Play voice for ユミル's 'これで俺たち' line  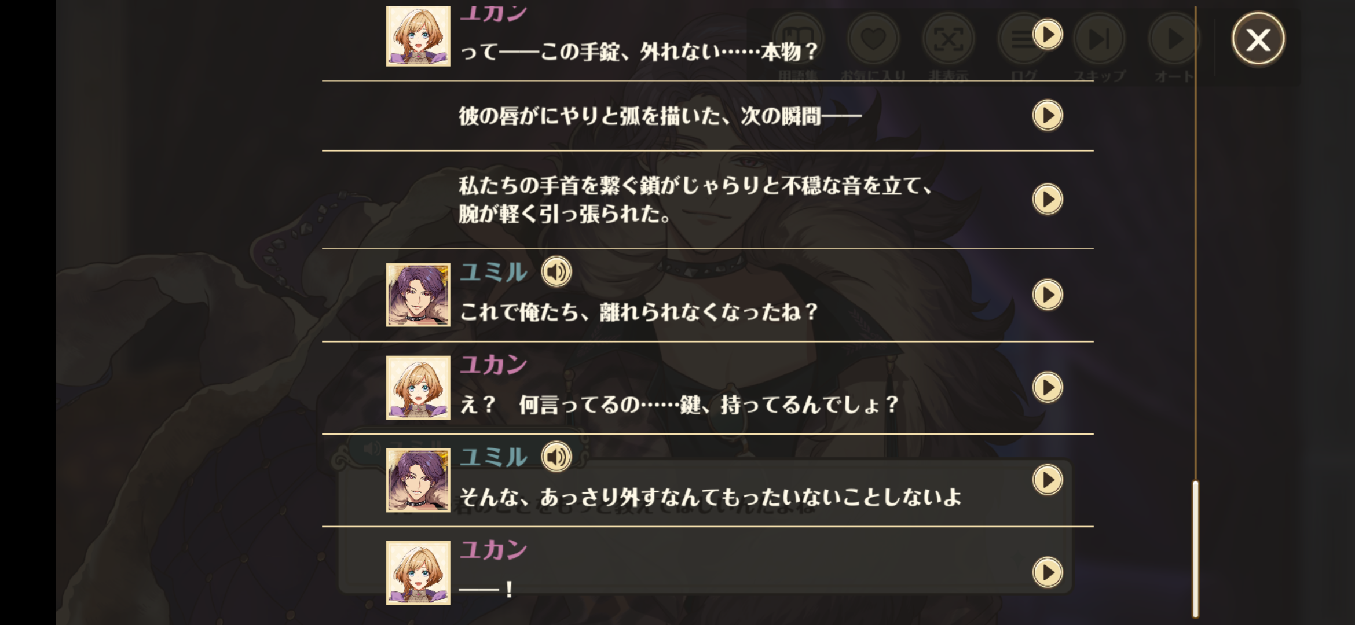pos(556,271)
